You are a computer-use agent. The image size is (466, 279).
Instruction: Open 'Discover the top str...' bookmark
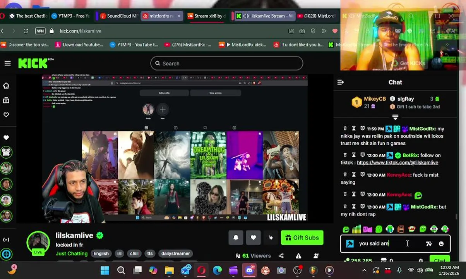(x=25, y=45)
